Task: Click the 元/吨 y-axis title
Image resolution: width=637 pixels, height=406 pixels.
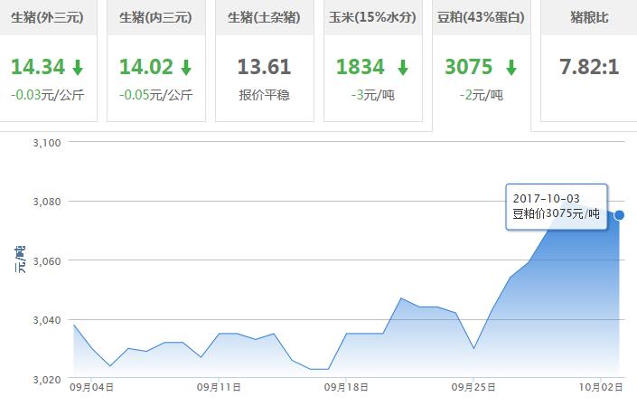Action: pyautogui.click(x=20, y=260)
